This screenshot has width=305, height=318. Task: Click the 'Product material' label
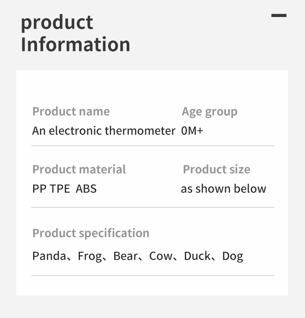coord(79,169)
